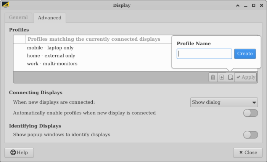
Task: Click the Close button at the bottom
Action: [x=248, y=152]
